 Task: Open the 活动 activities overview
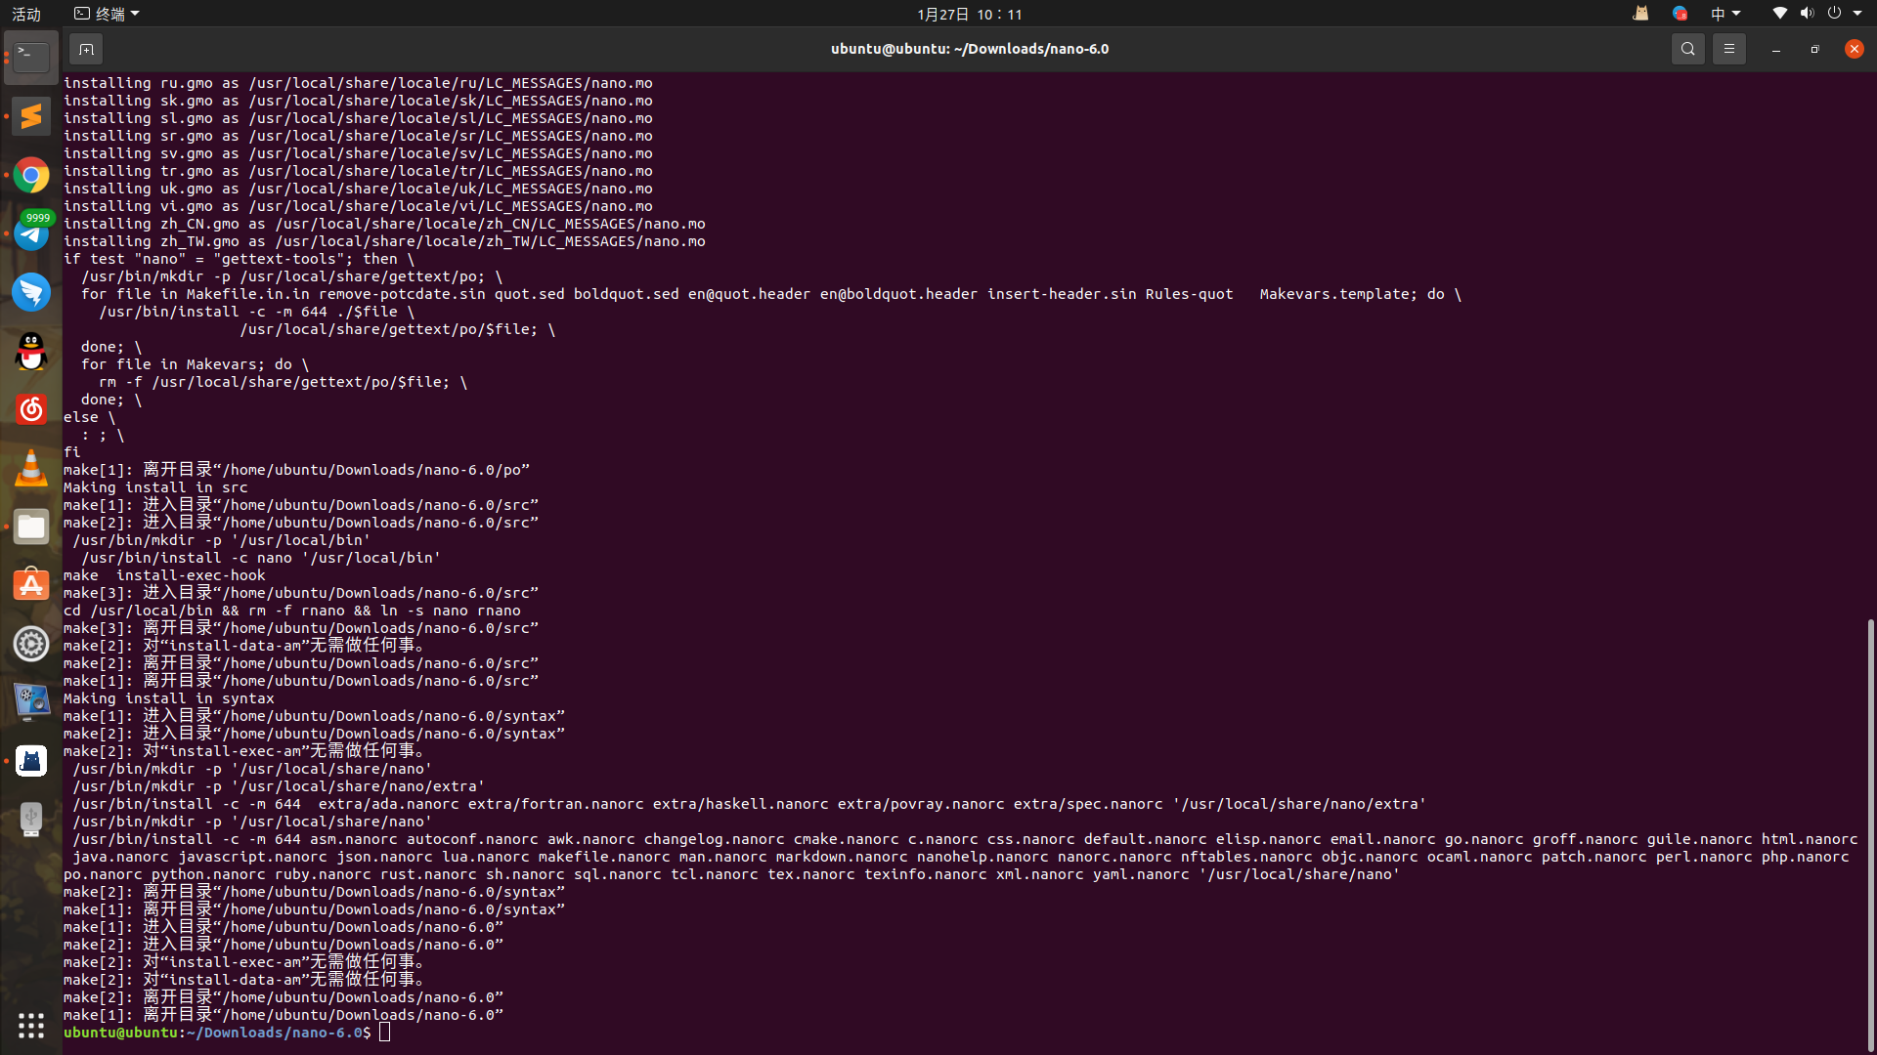(x=26, y=14)
